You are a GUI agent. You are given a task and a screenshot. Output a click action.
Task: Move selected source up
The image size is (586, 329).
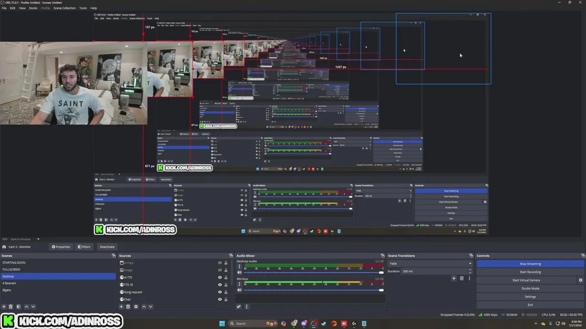point(144,307)
